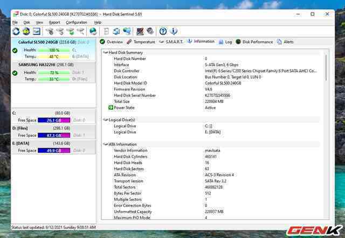The width and height of the screenshot is (345, 238).
Task: Click the blue question mark Help icon
Action: 163,31
